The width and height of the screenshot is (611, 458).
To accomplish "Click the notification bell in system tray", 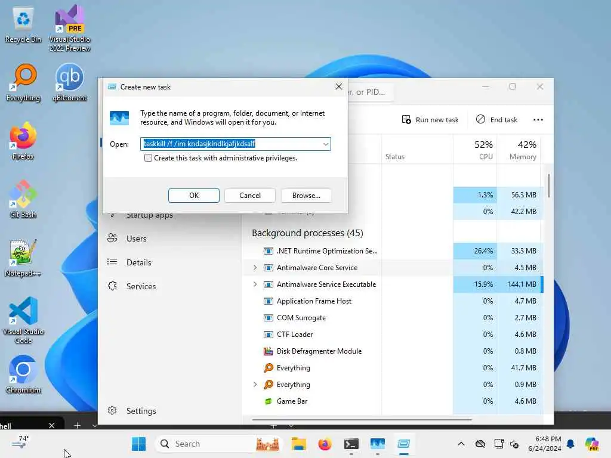I will pos(570,444).
